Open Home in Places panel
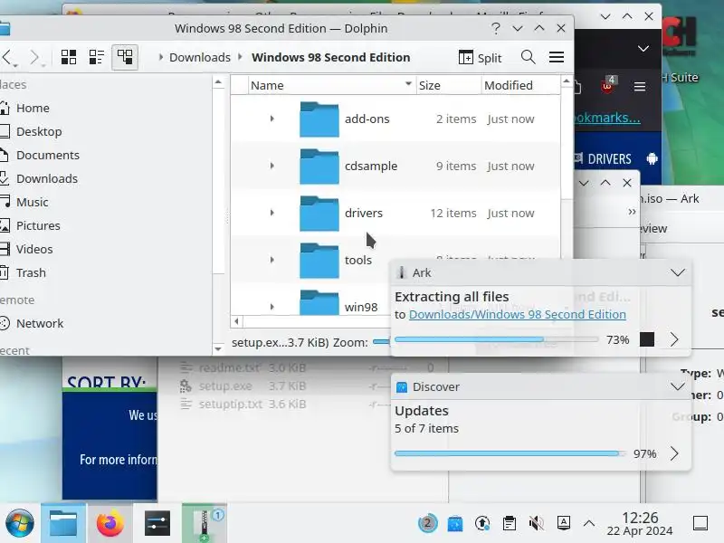Viewport: 724px width, 543px height. point(33,108)
